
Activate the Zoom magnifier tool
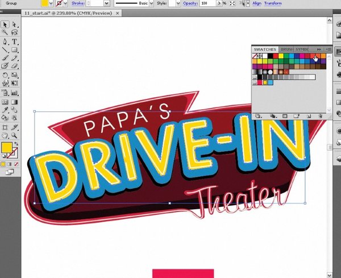click(x=14, y=135)
